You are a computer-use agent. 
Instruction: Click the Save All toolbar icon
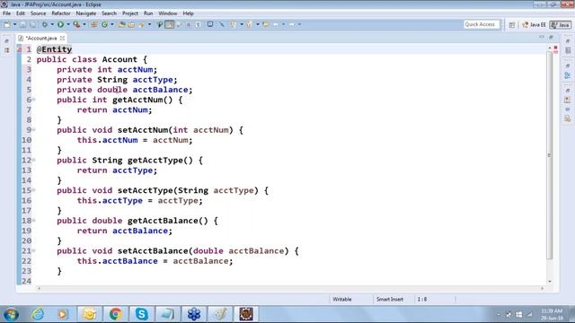tap(32, 24)
